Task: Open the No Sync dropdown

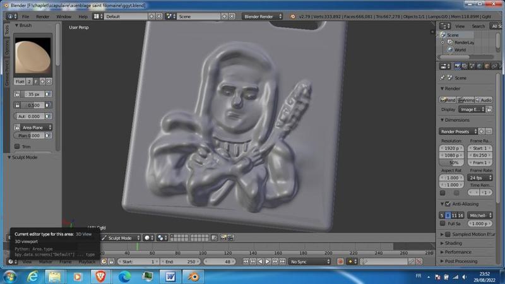Action: (x=309, y=262)
